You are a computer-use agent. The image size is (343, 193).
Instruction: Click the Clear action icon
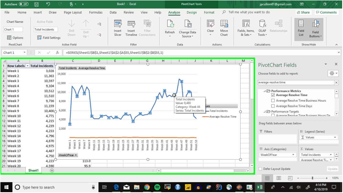click(x=210, y=28)
